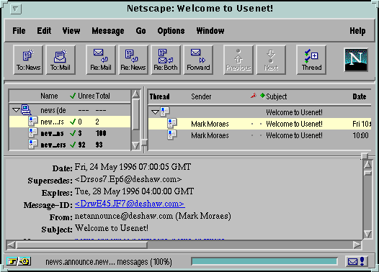Screen dimensions: 379x272
Task: Toggle read dot on 10:00 Mark Moraes message
Action: click(261, 135)
